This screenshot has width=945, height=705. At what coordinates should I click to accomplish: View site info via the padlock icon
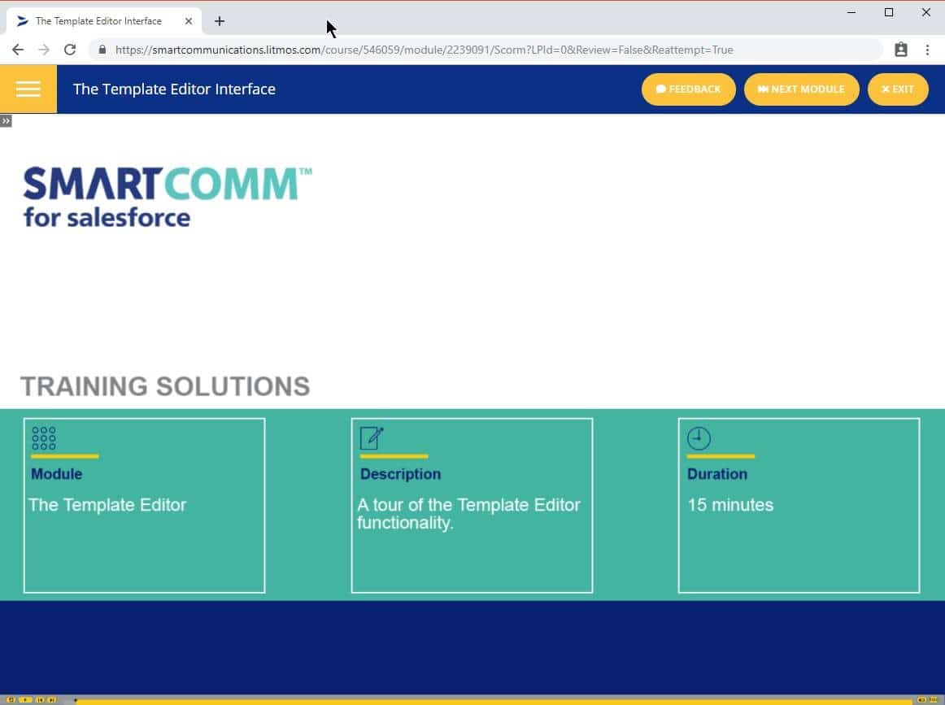pos(102,50)
